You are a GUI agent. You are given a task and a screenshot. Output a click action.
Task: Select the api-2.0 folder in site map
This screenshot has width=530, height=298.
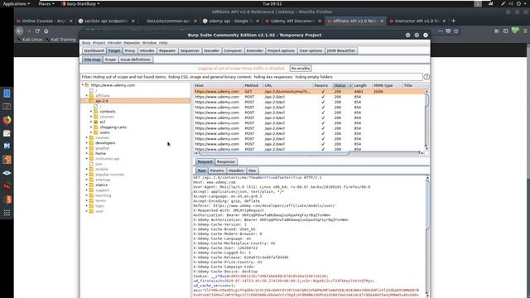(102, 101)
